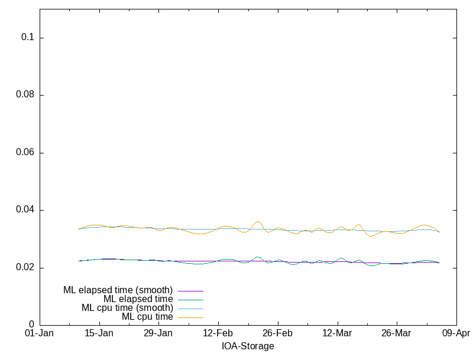Select the "ML cpu time" legend label
Viewport: 473px width, 354px height.
(x=147, y=317)
